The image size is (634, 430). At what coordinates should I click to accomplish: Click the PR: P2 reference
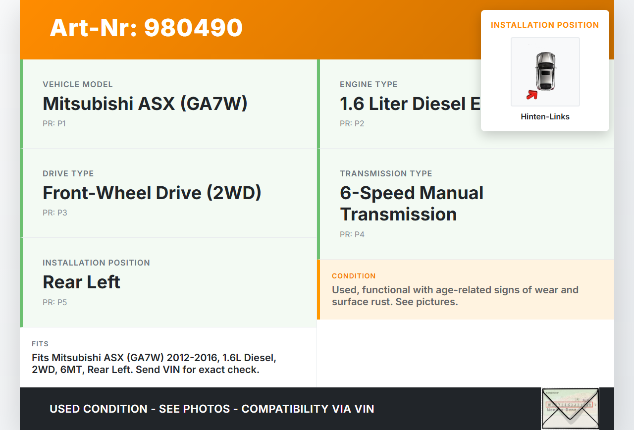352,124
